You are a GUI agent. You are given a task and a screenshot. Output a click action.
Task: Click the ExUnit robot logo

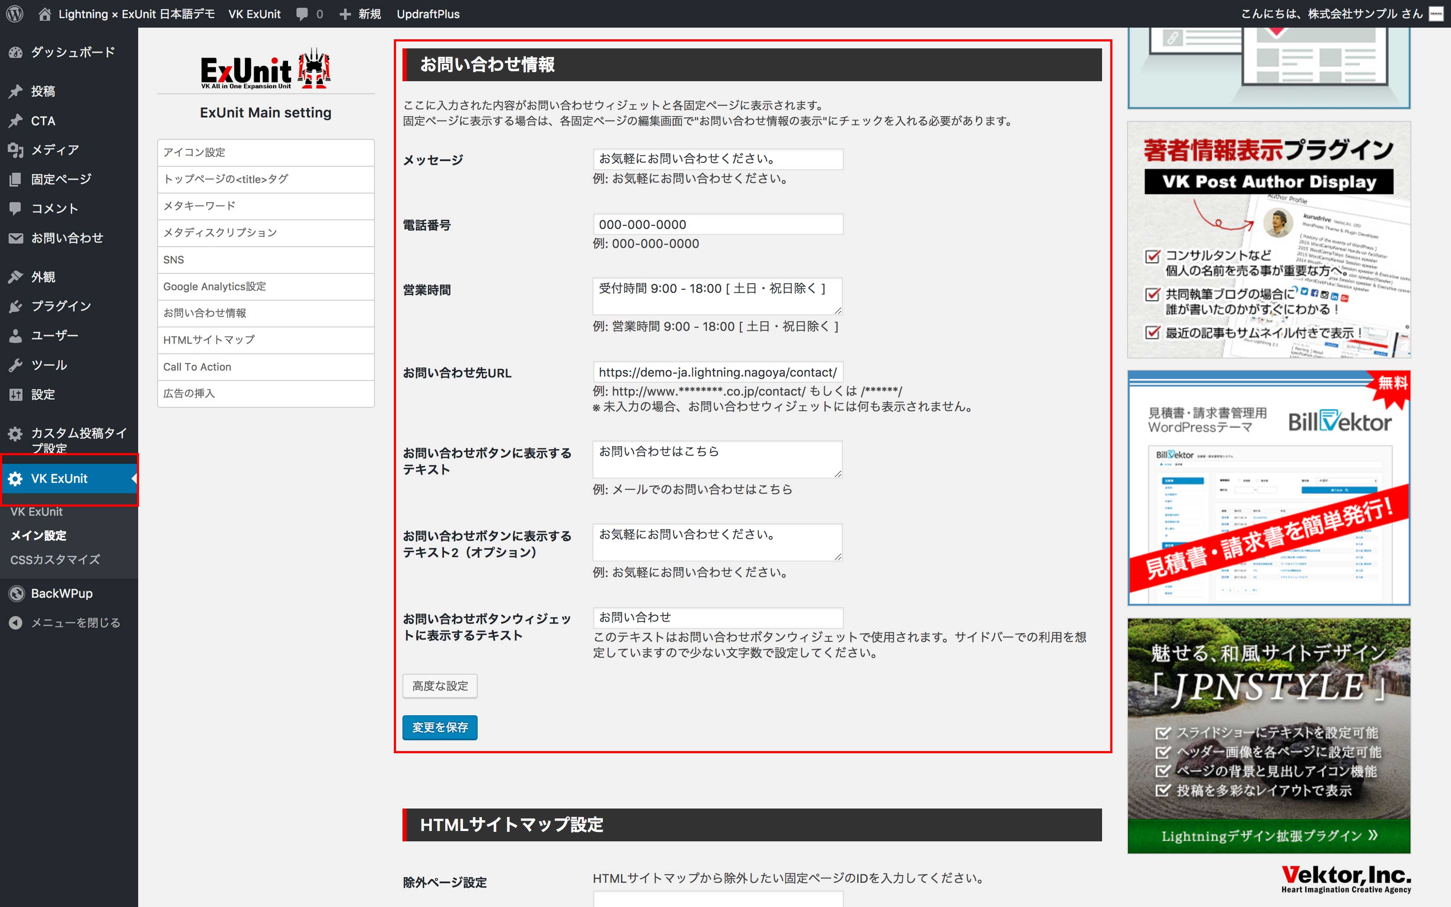266,68
